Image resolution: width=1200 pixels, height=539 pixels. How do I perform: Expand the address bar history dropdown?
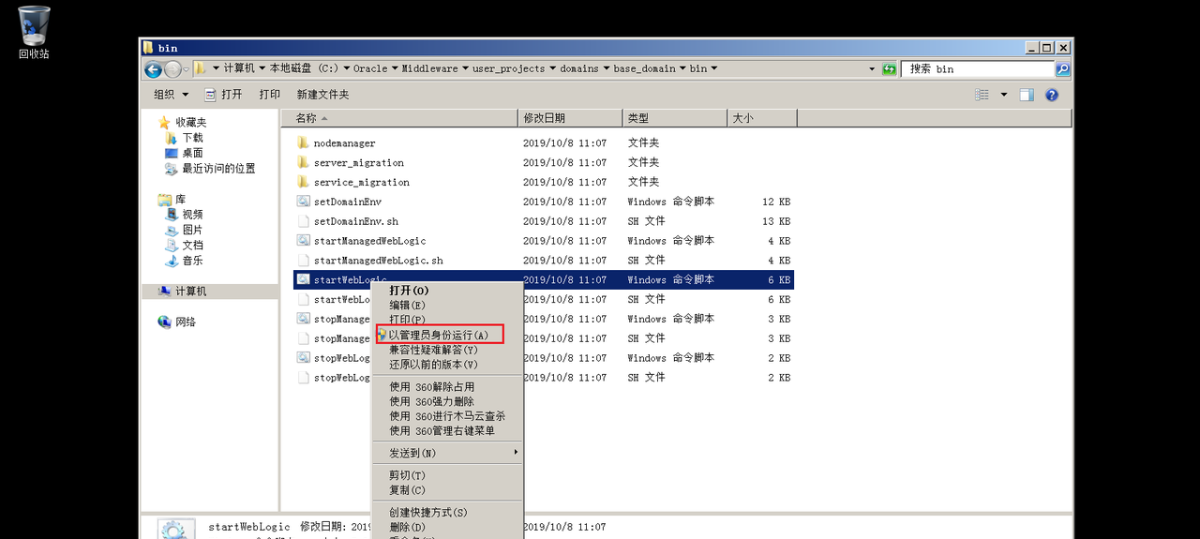coord(871,69)
